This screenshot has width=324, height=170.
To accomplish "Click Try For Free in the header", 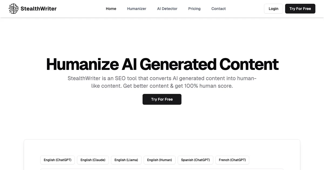I will (x=300, y=9).
